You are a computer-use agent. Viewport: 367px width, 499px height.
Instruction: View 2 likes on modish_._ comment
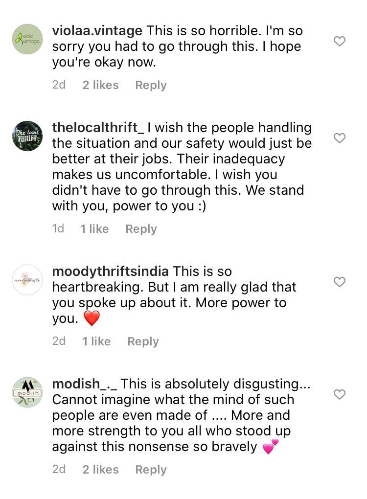(x=101, y=470)
